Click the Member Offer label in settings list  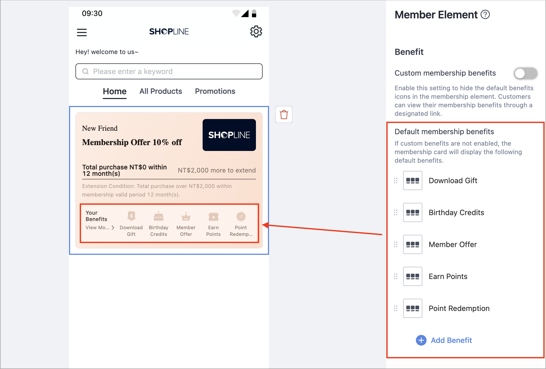453,244
